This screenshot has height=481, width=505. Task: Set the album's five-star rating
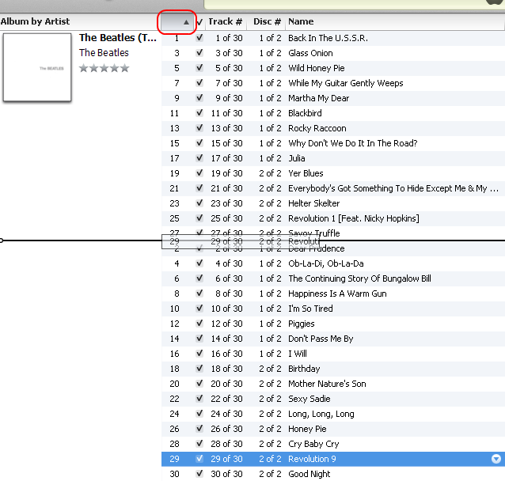(104, 68)
